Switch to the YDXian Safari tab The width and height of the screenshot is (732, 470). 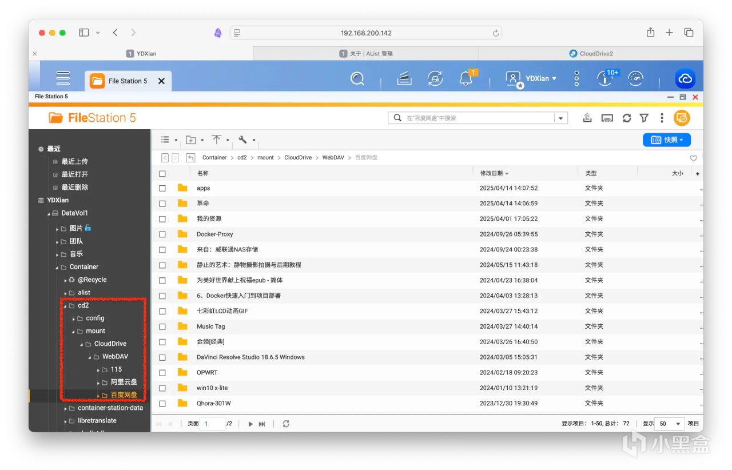click(141, 54)
